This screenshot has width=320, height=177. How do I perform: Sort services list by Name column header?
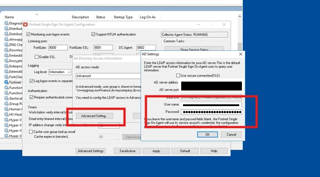click(9, 17)
